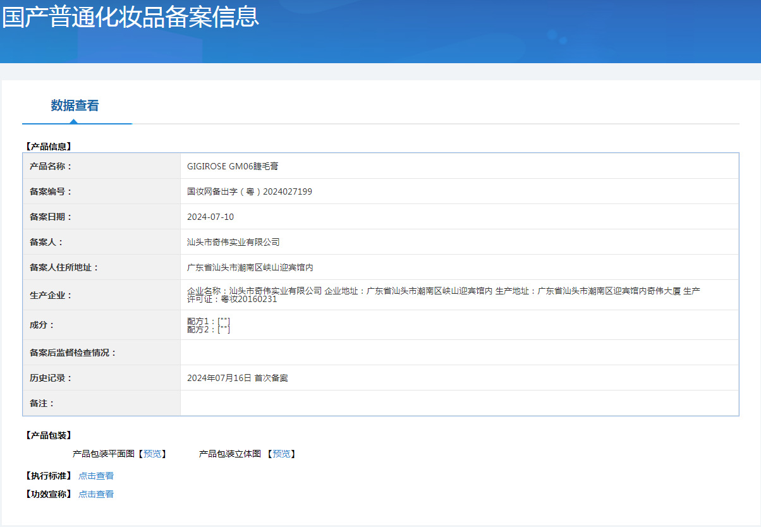
Task: Select the 生产企业 details text
Action: click(x=444, y=294)
